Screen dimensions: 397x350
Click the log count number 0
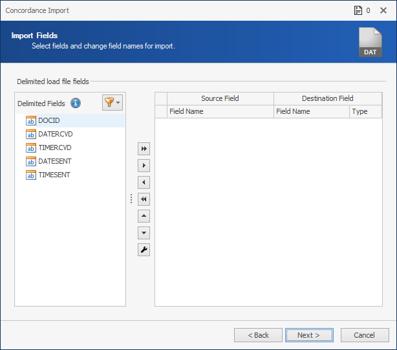point(368,10)
